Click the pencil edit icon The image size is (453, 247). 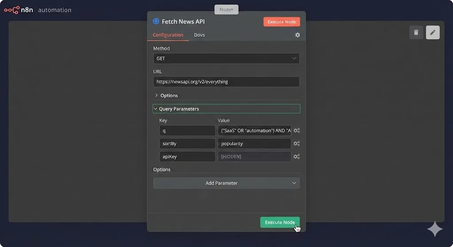pos(433,32)
